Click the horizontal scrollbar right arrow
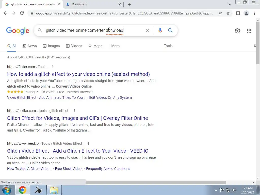The width and height of the screenshot is (260, 195). (254, 183)
